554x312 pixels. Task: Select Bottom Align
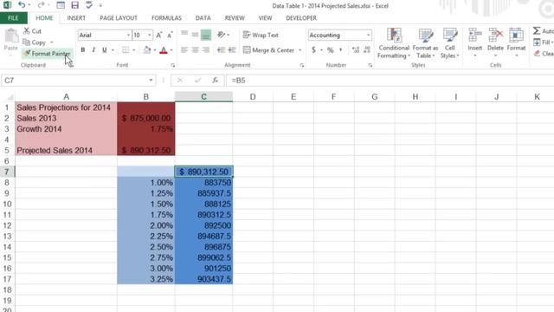click(206, 35)
